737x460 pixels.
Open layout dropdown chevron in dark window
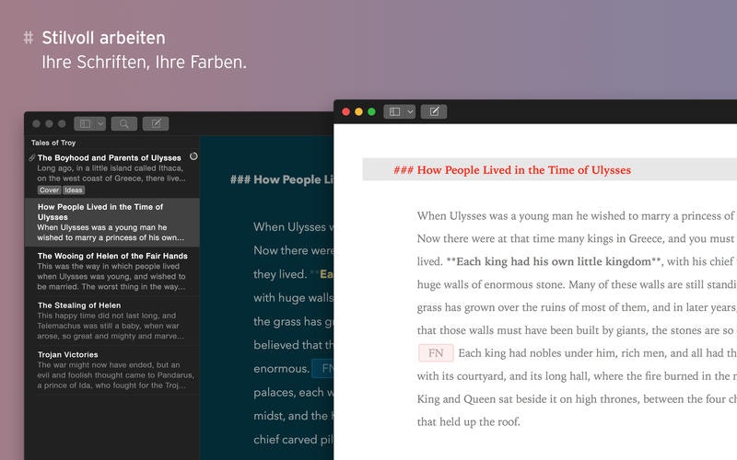tap(100, 123)
